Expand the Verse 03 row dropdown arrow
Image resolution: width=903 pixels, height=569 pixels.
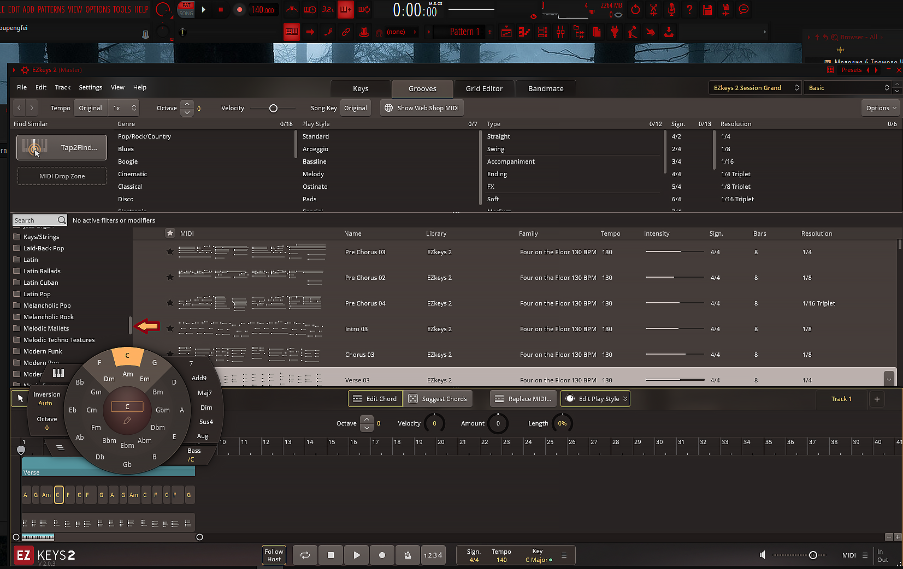(x=889, y=379)
